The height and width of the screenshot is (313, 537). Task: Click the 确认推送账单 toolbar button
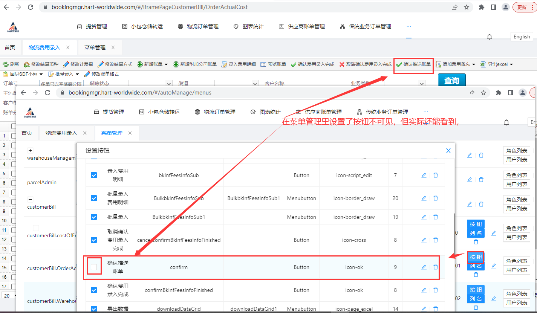(413, 64)
